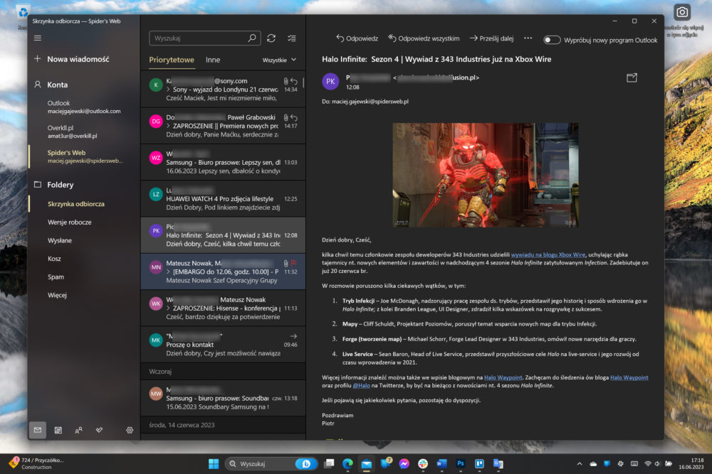Toggle the Wypróbuj nowy program Outlook switch

(x=552, y=40)
